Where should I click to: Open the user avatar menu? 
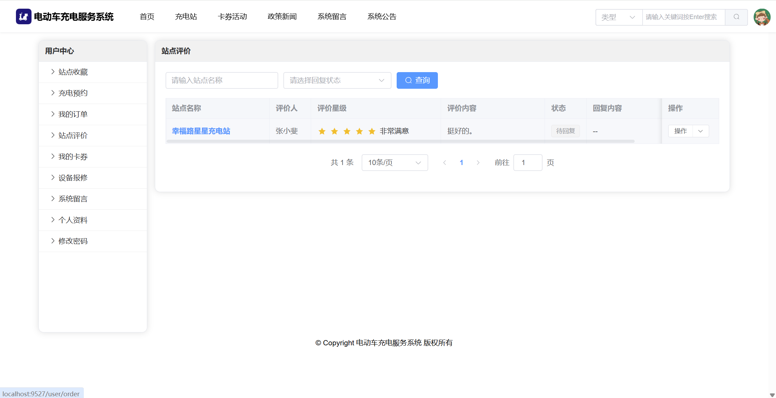point(762,17)
